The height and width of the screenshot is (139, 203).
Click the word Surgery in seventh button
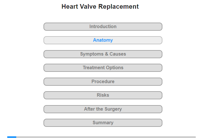click(x=113, y=109)
